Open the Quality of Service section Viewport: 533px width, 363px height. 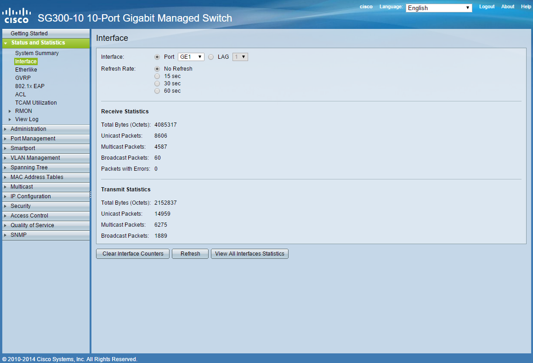(x=46, y=225)
